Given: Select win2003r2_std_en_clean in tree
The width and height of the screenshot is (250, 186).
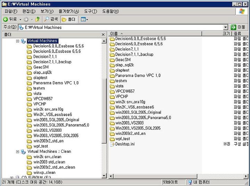Looking at the screenshot, I should tap(54, 167).
